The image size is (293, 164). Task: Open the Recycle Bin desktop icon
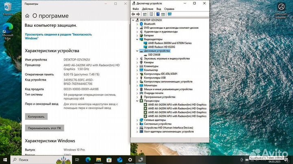[8, 9]
